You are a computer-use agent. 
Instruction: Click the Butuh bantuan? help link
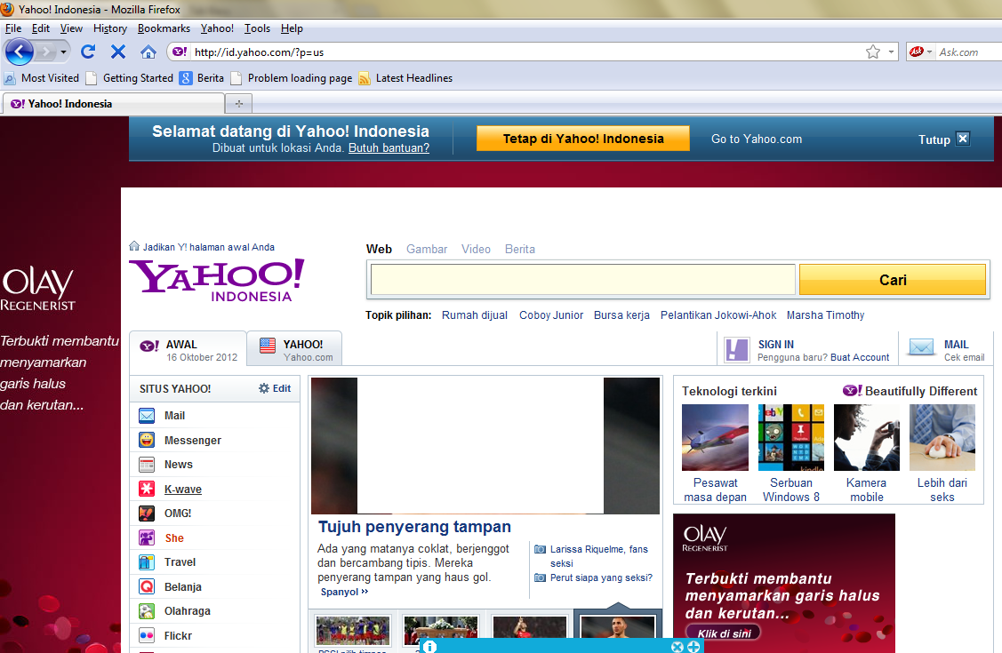(x=389, y=148)
